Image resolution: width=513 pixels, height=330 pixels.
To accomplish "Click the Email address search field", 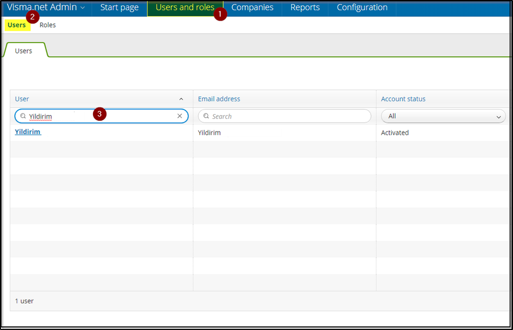I will (285, 116).
